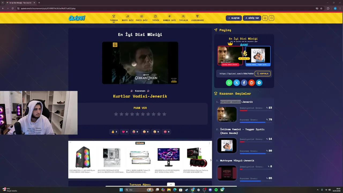Open Chrome profile avatar
The image size is (343, 193).
pos(335,8)
